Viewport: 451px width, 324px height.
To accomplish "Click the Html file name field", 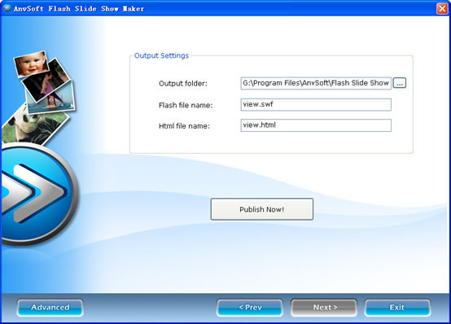I will click(316, 125).
